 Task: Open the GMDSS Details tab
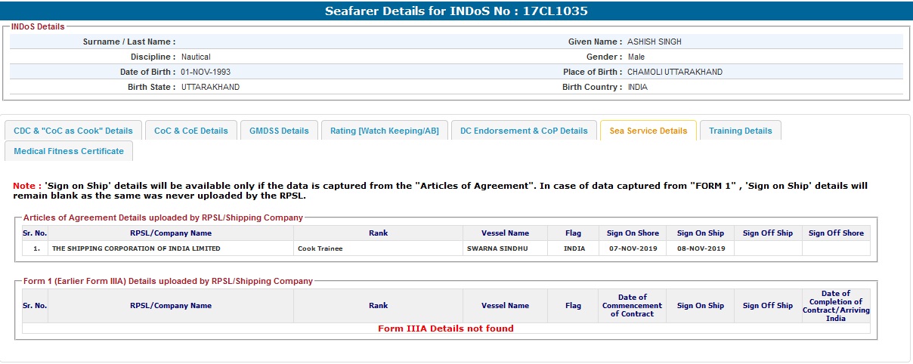[x=279, y=131]
